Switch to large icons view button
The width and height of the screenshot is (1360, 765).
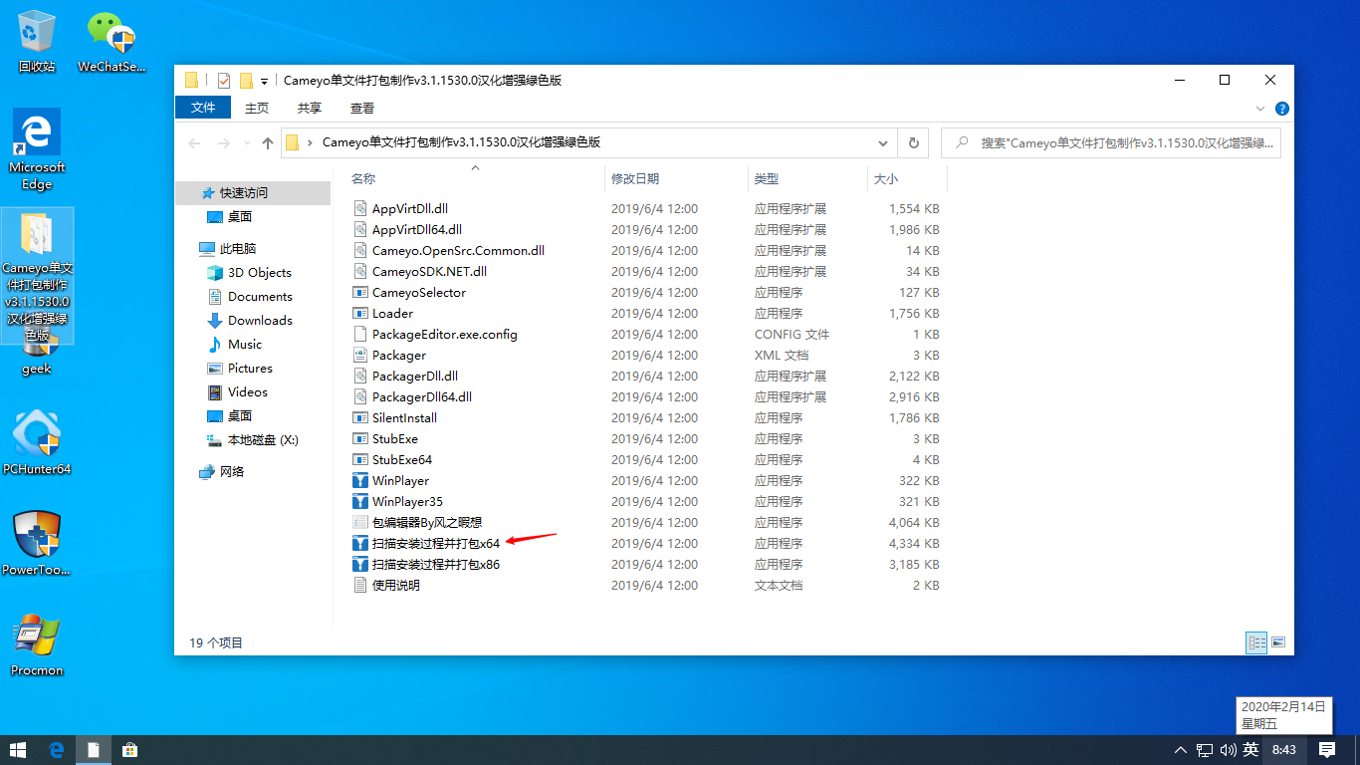point(1278,642)
